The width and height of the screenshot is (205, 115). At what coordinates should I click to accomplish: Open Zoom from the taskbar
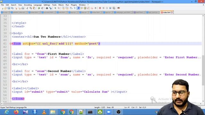[x=109, y=112]
